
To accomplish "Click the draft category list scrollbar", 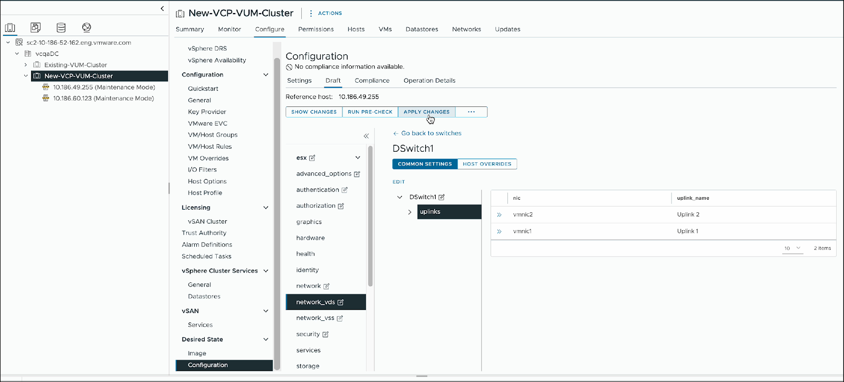I will [370, 216].
